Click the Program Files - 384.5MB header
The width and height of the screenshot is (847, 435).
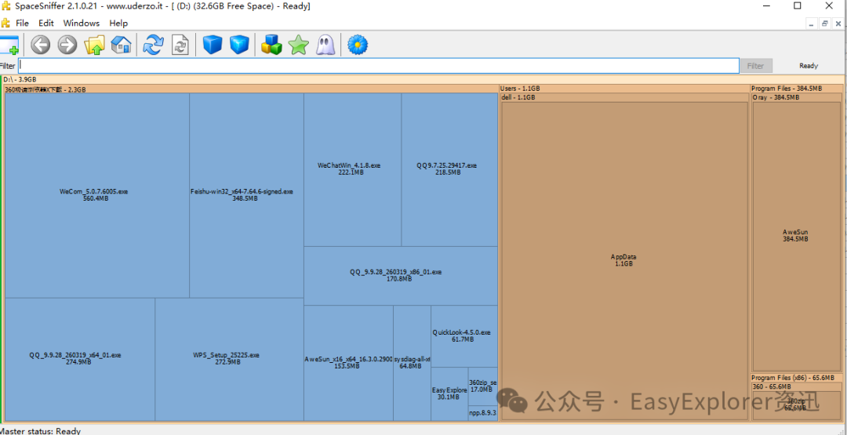tap(796, 89)
